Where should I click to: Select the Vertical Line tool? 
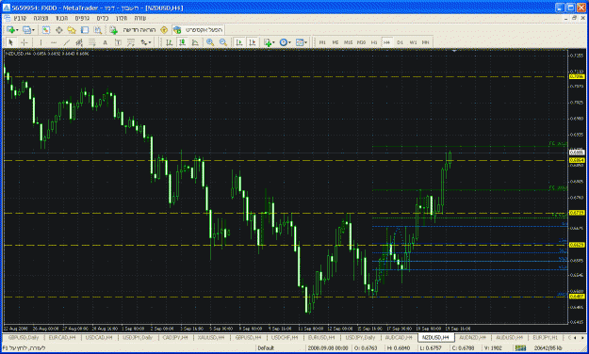(41, 42)
